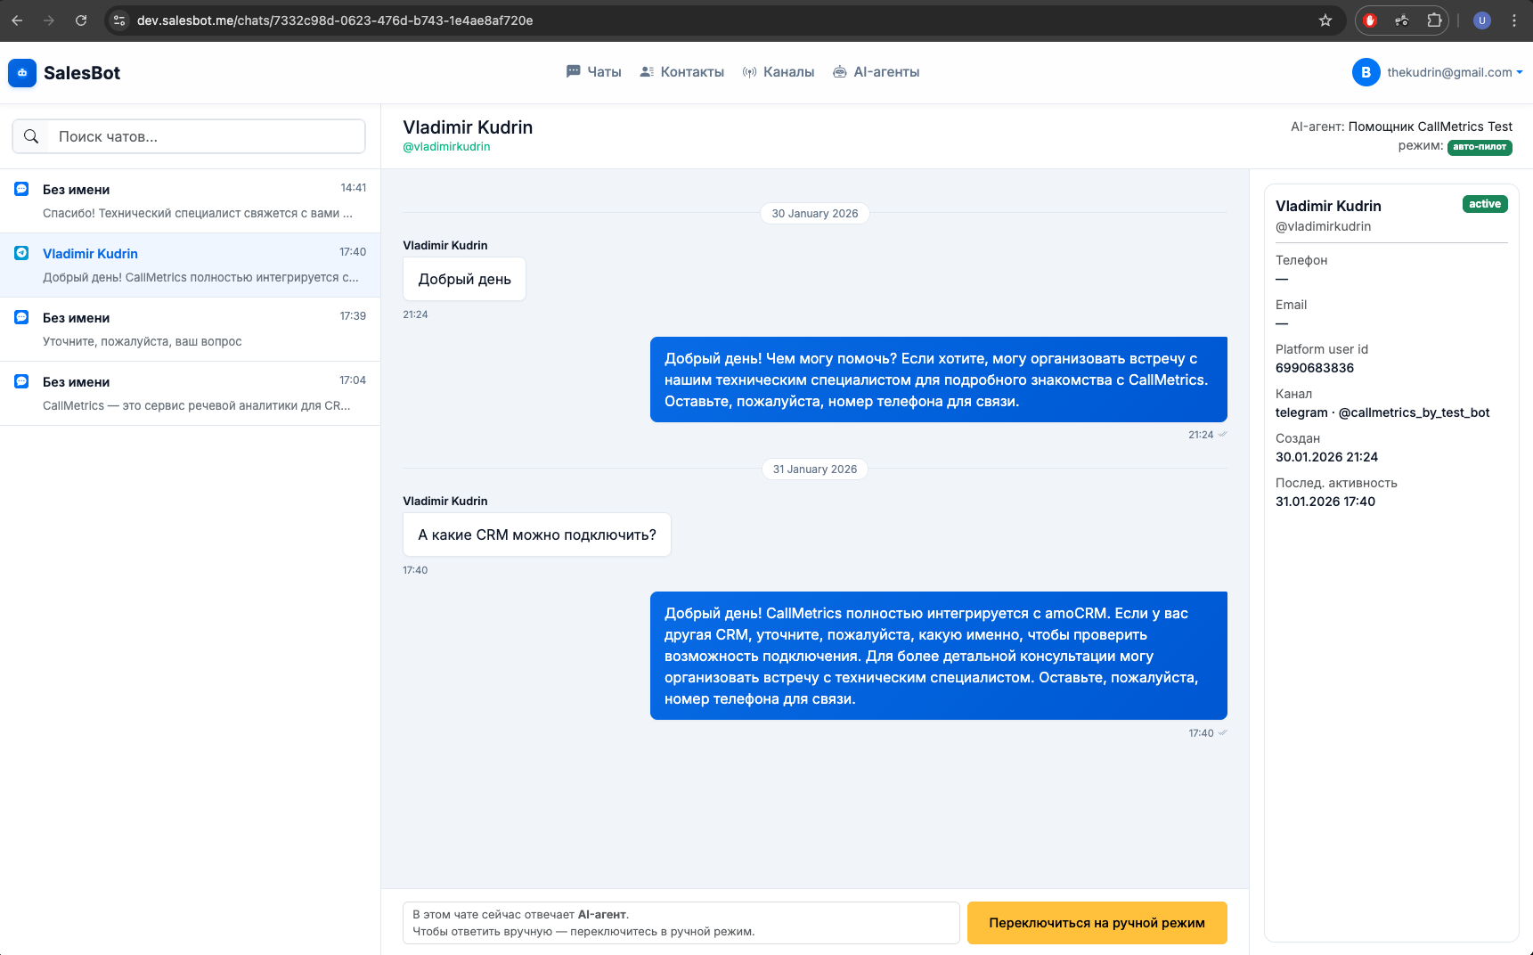Open the 14:41 "Без имени" chat
Image resolution: width=1533 pixels, height=955 pixels.
(190, 201)
